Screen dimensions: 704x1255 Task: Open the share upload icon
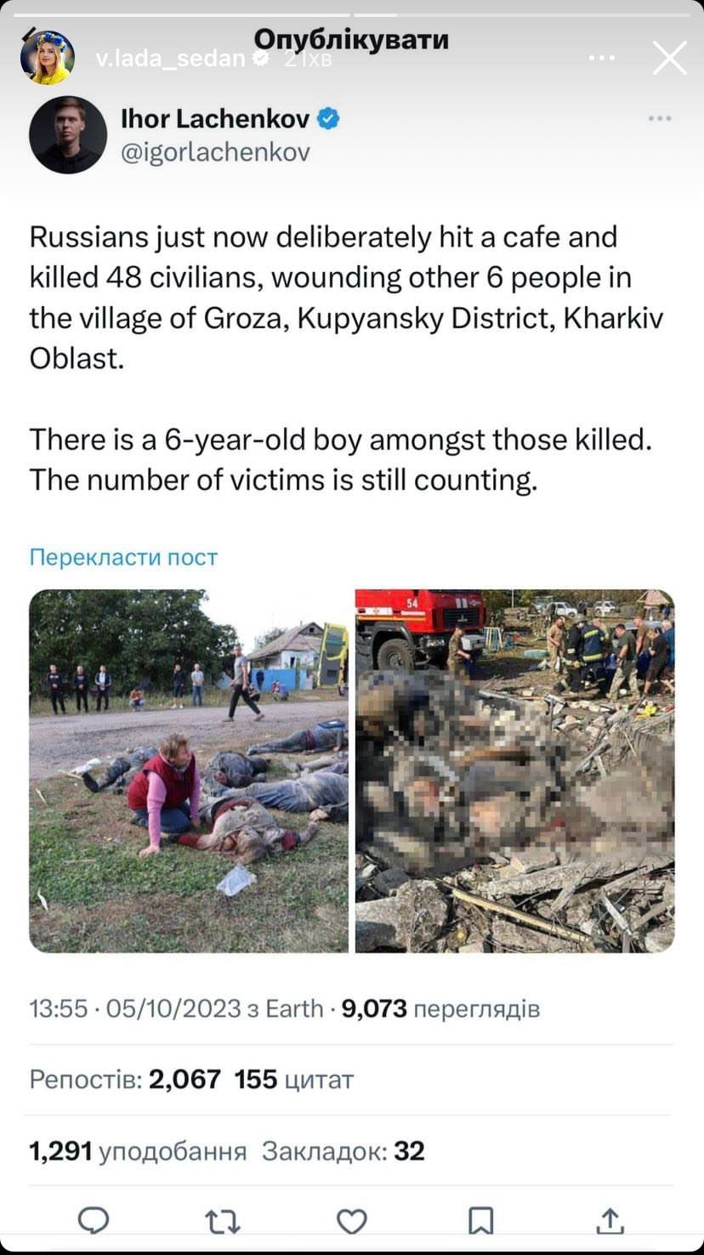click(610, 1221)
